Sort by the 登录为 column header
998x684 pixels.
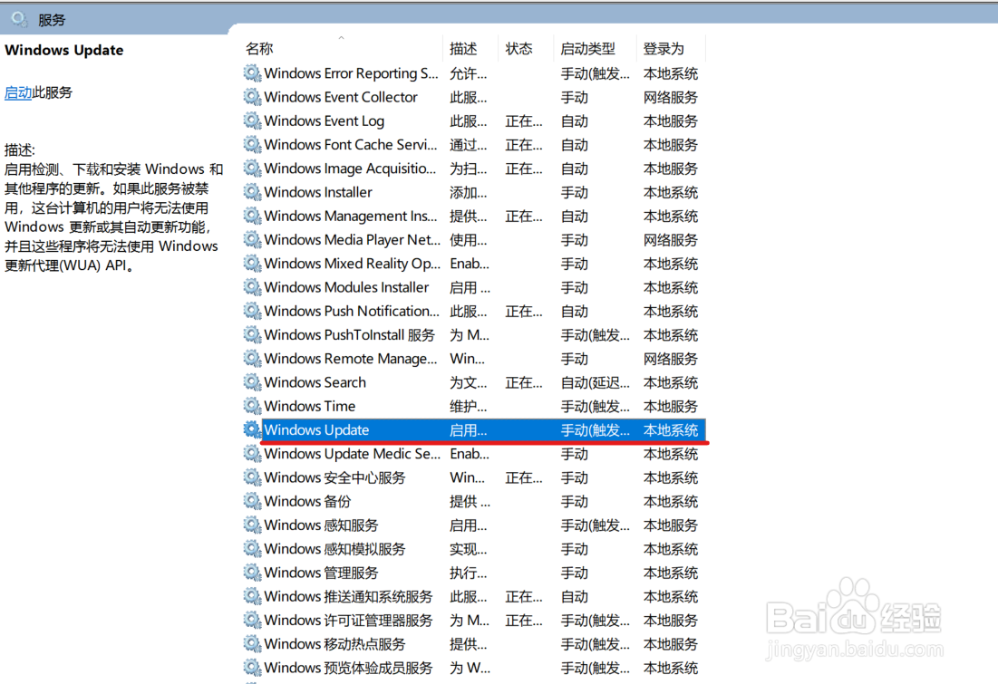click(x=664, y=48)
